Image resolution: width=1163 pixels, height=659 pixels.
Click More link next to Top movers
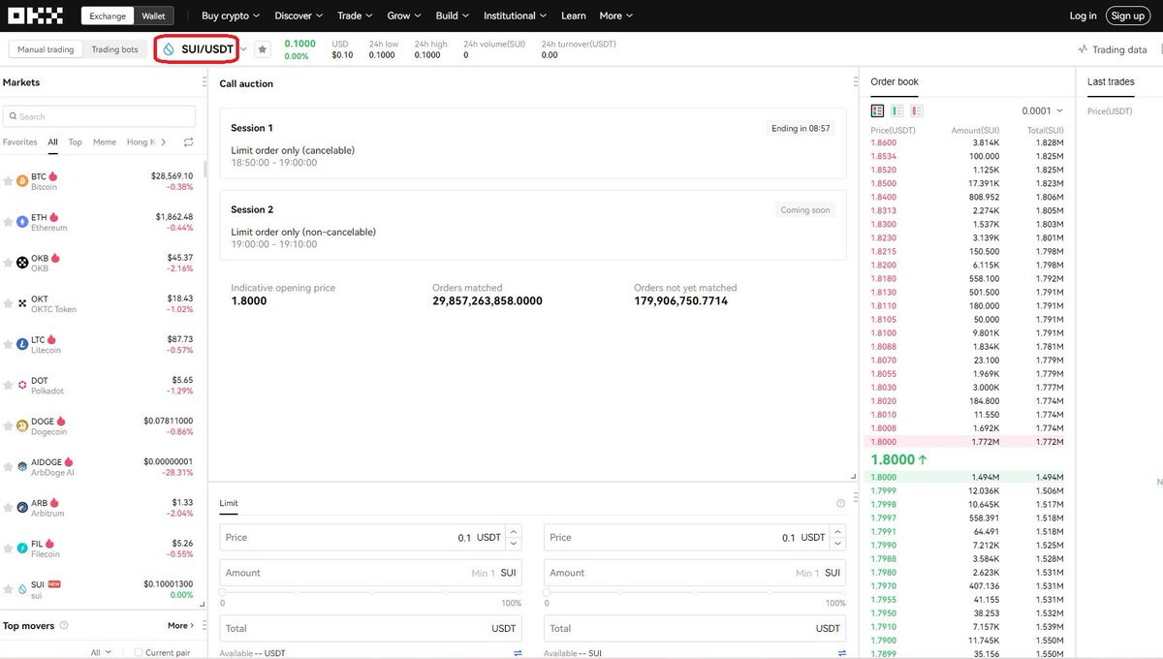tap(180, 626)
